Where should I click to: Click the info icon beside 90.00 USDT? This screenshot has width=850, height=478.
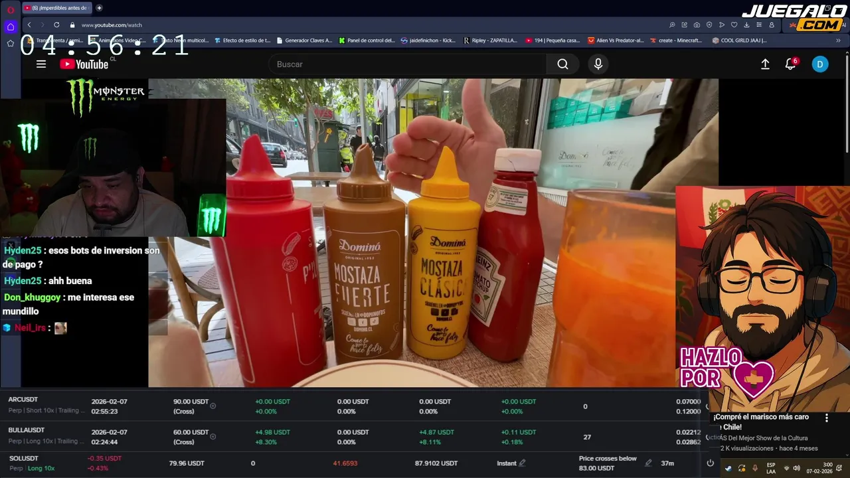pyautogui.click(x=212, y=406)
